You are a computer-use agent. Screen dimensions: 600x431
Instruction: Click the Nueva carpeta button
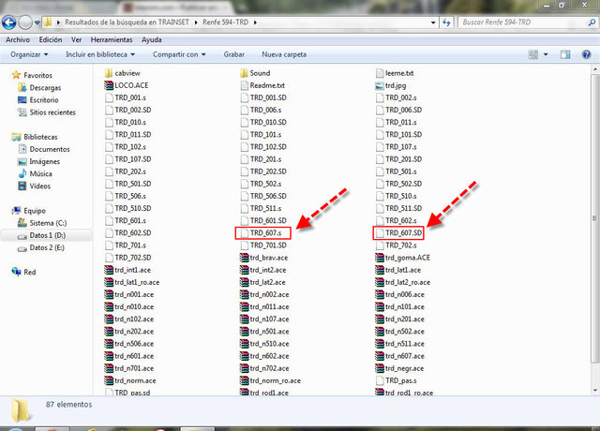(x=284, y=54)
